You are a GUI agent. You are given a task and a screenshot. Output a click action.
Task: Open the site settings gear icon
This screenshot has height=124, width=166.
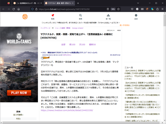136,15
